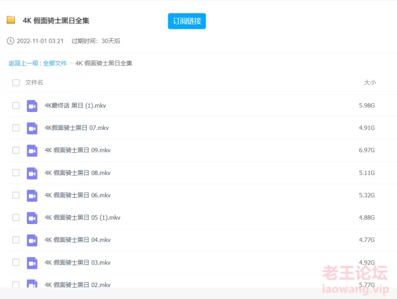Tick the checkbox for 黑日 06.mkv

[x=16, y=195]
